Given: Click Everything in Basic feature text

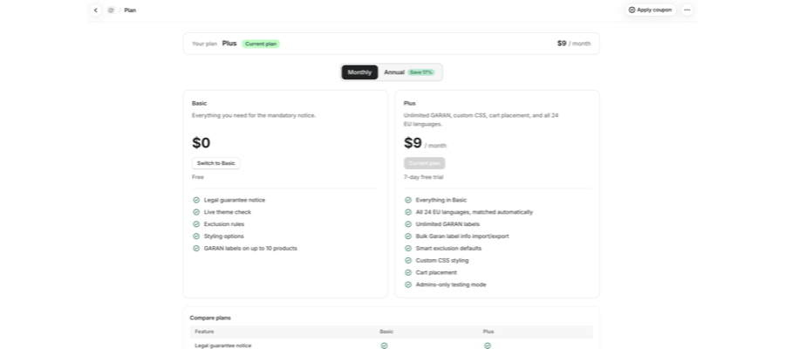Looking at the screenshot, I should 441,200.
